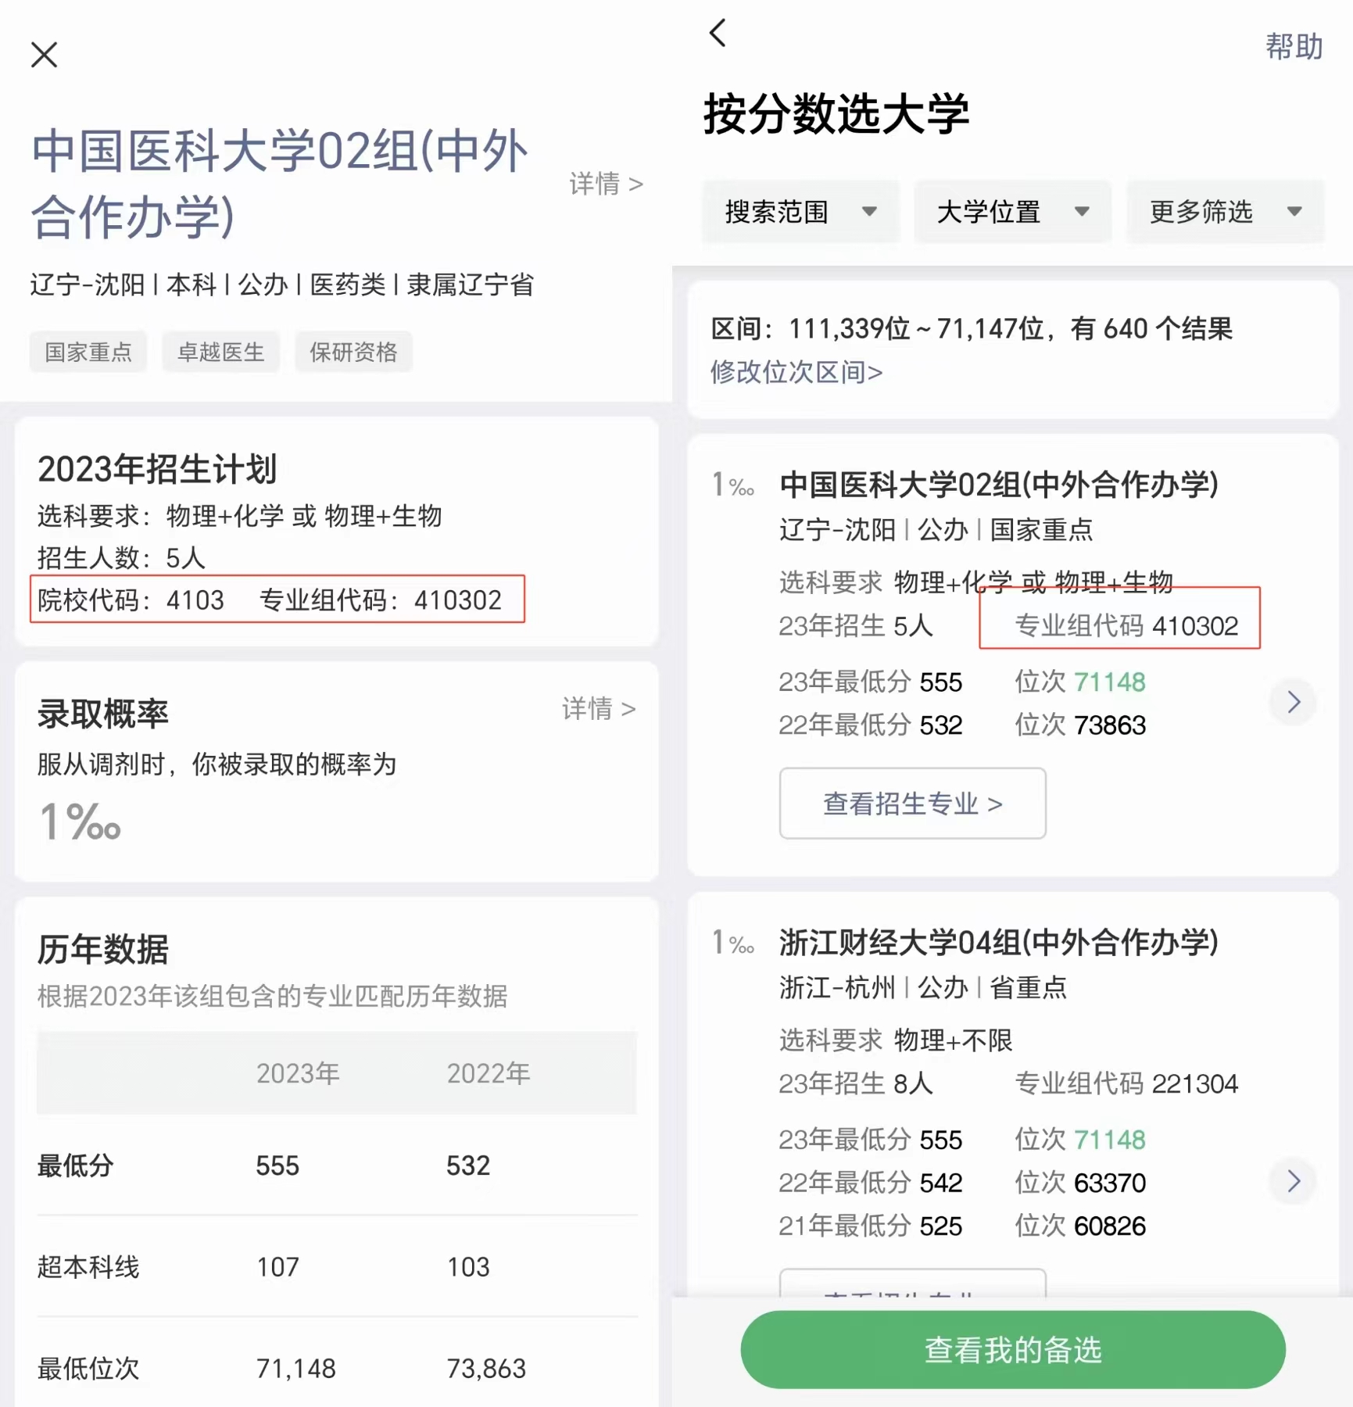
Task: Open the 大学位置 filter dropdown
Action: click(1011, 211)
